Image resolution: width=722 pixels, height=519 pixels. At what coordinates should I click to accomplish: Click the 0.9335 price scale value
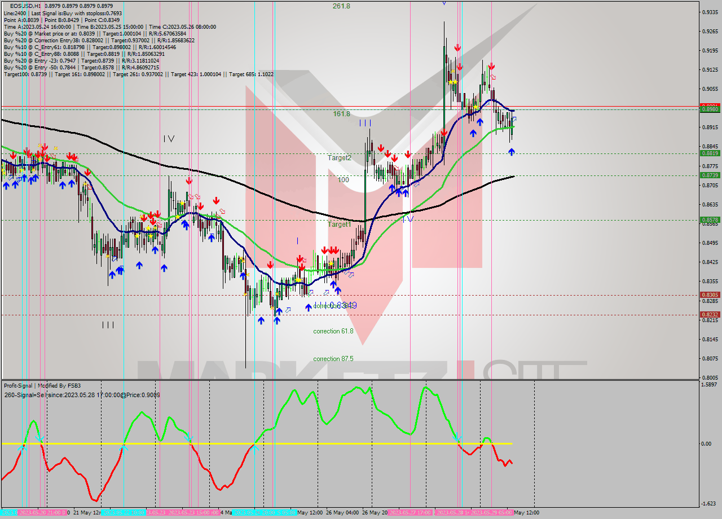(709, 12)
